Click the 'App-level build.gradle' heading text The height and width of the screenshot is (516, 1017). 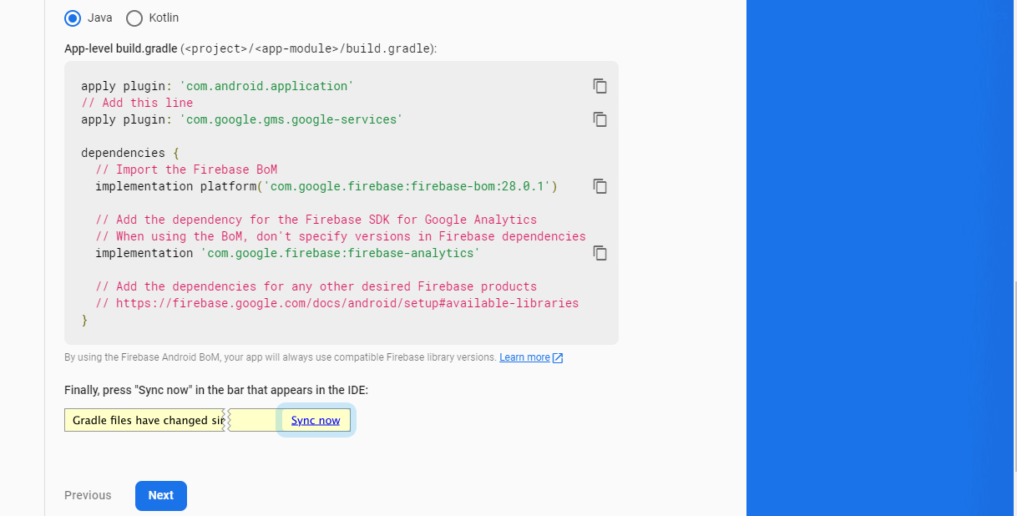click(120, 48)
